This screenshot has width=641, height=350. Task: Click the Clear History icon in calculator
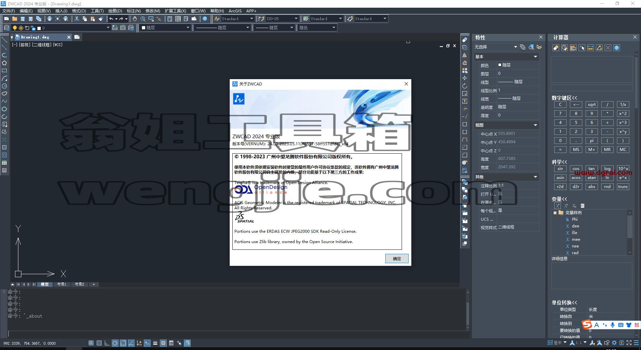(565, 48)
